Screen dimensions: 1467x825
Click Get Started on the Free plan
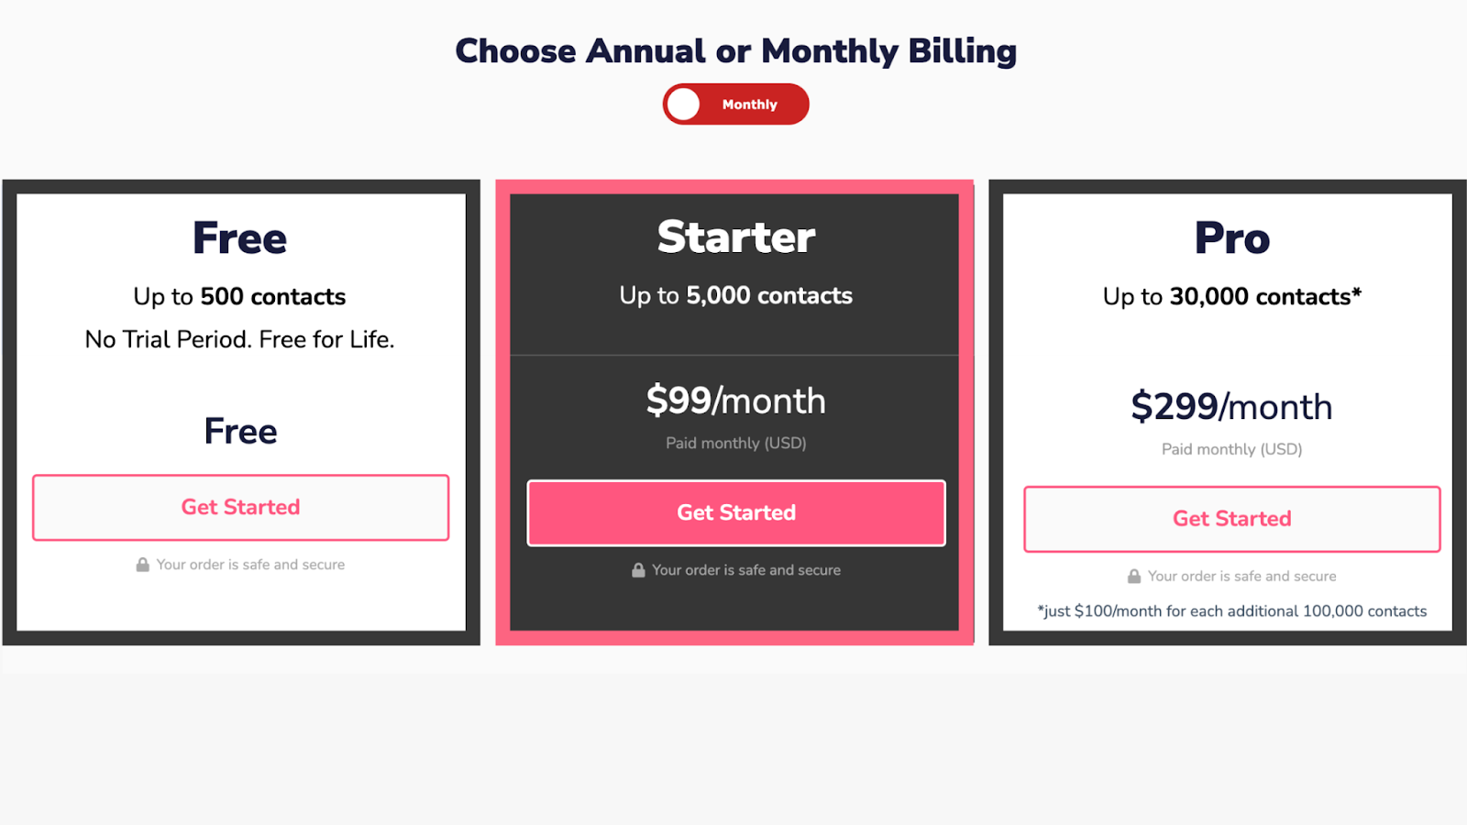click(240, 507)
